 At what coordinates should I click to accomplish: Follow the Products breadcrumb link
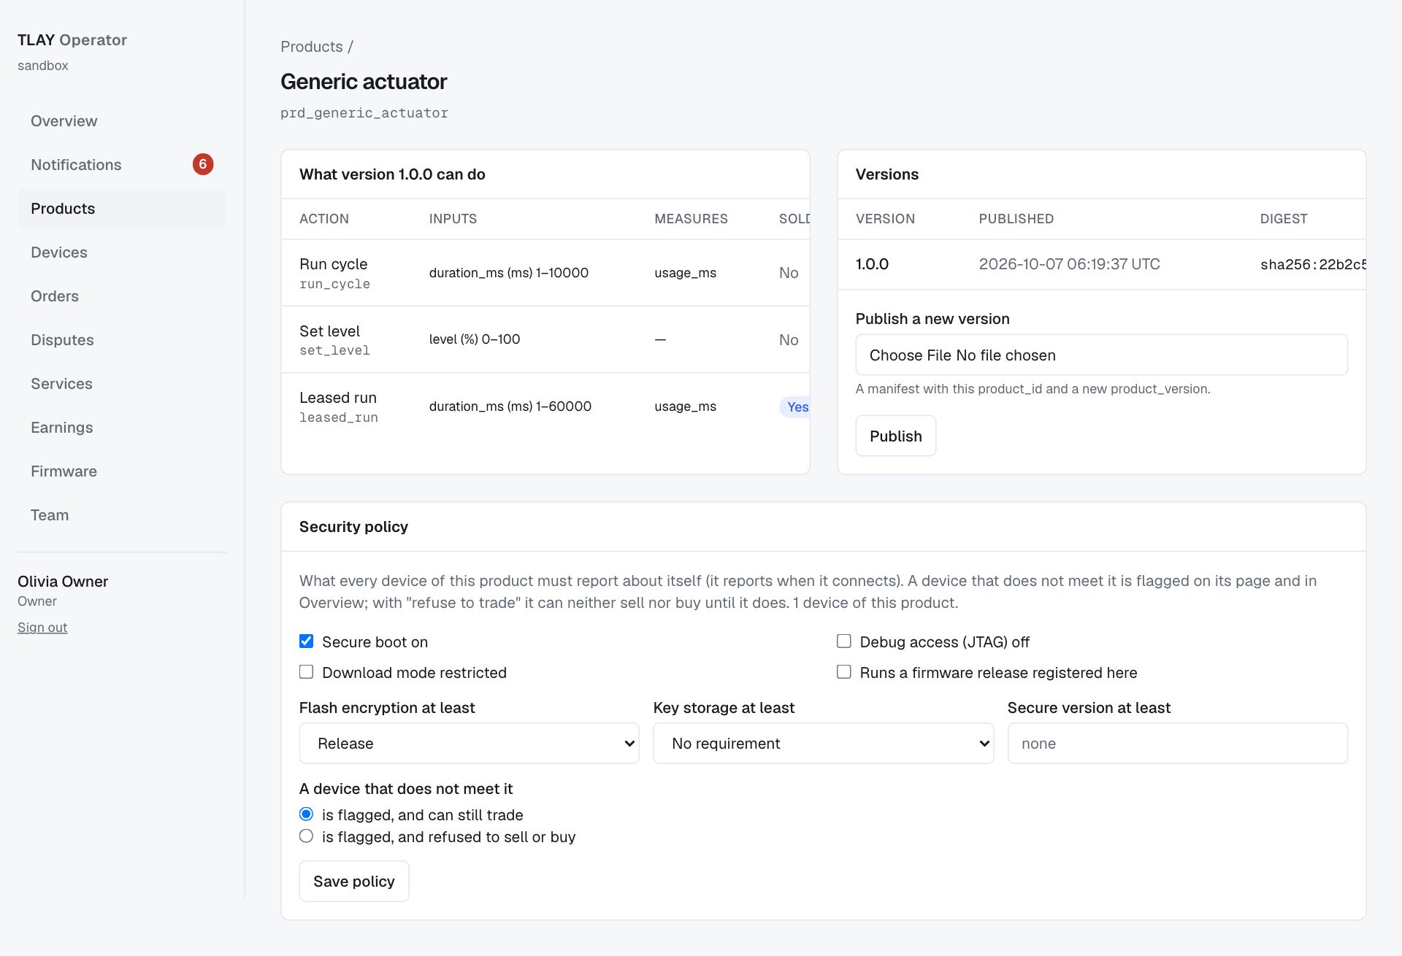tap(312, 47)
